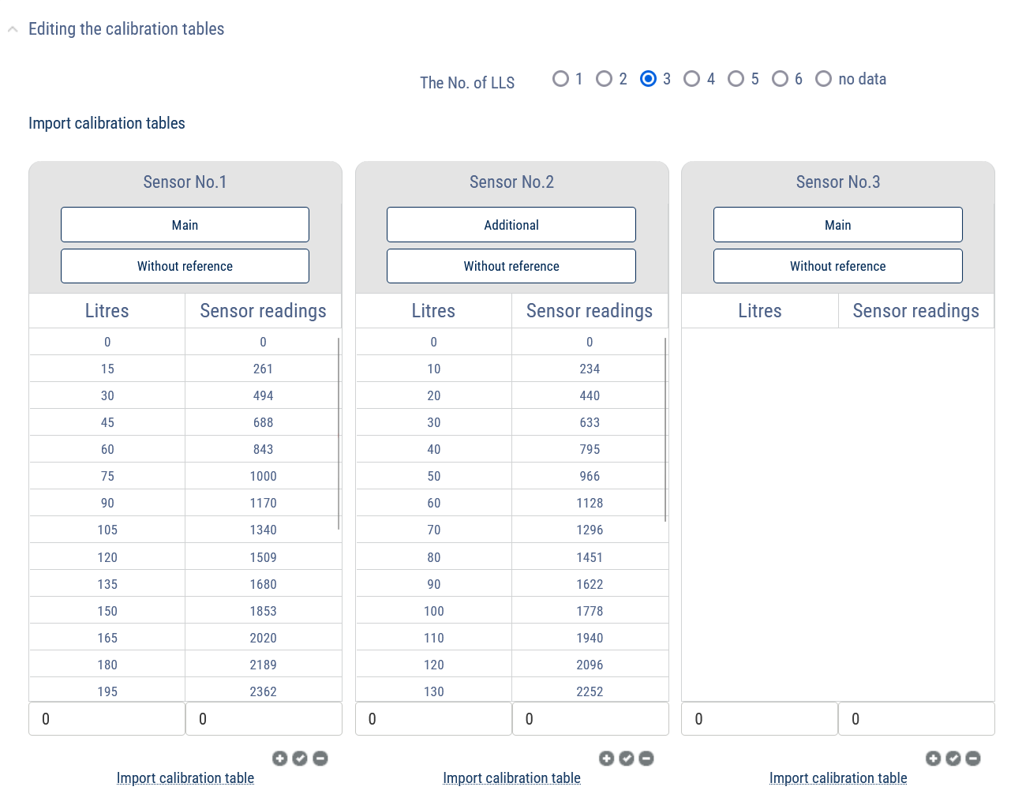Image resolution: width=1022 pixels, height=798 pixels.
Task: Select 3 for the No. of LLS
Action: click(x=648, y=79)
